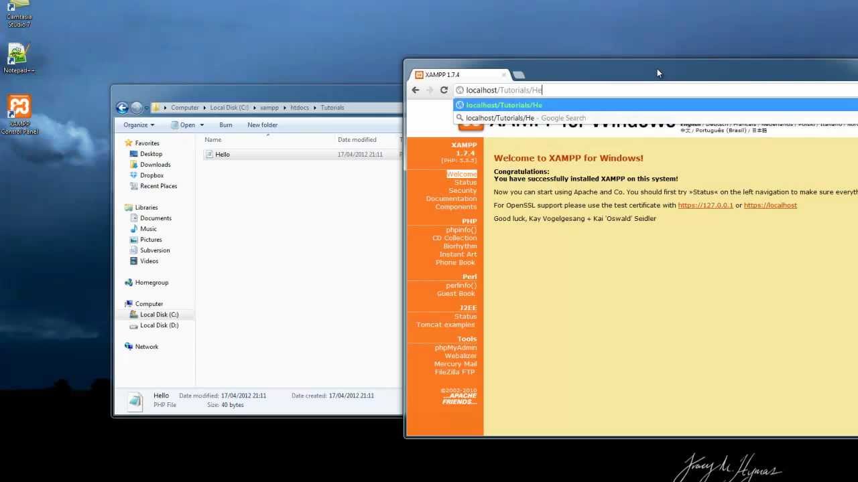Open Biorhythm link in XAMPP sidebar
858x482 pixels.
click(x=460, y=246)
